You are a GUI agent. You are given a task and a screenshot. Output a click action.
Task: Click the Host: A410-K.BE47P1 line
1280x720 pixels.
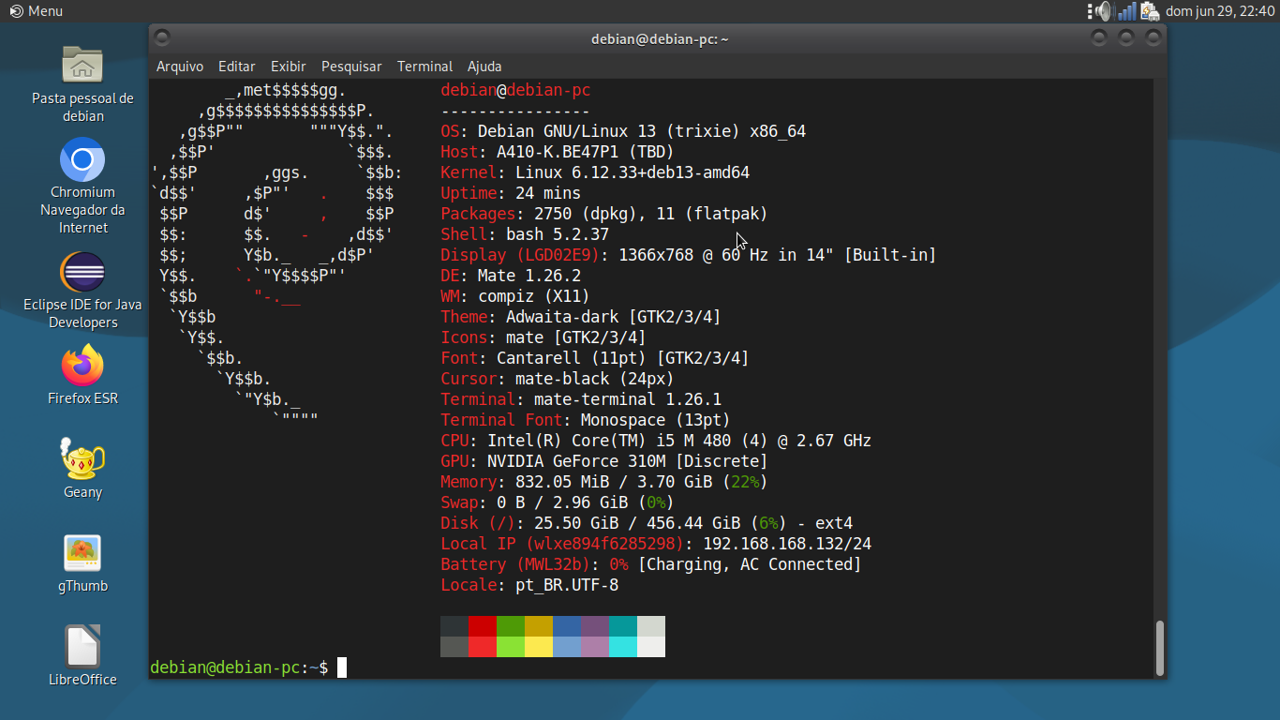[x=558, y=152]
